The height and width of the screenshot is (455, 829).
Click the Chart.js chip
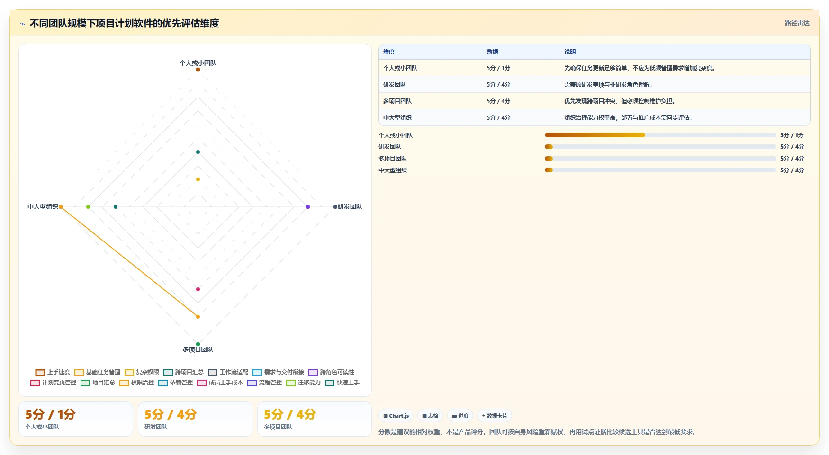(x=396, y=416)
